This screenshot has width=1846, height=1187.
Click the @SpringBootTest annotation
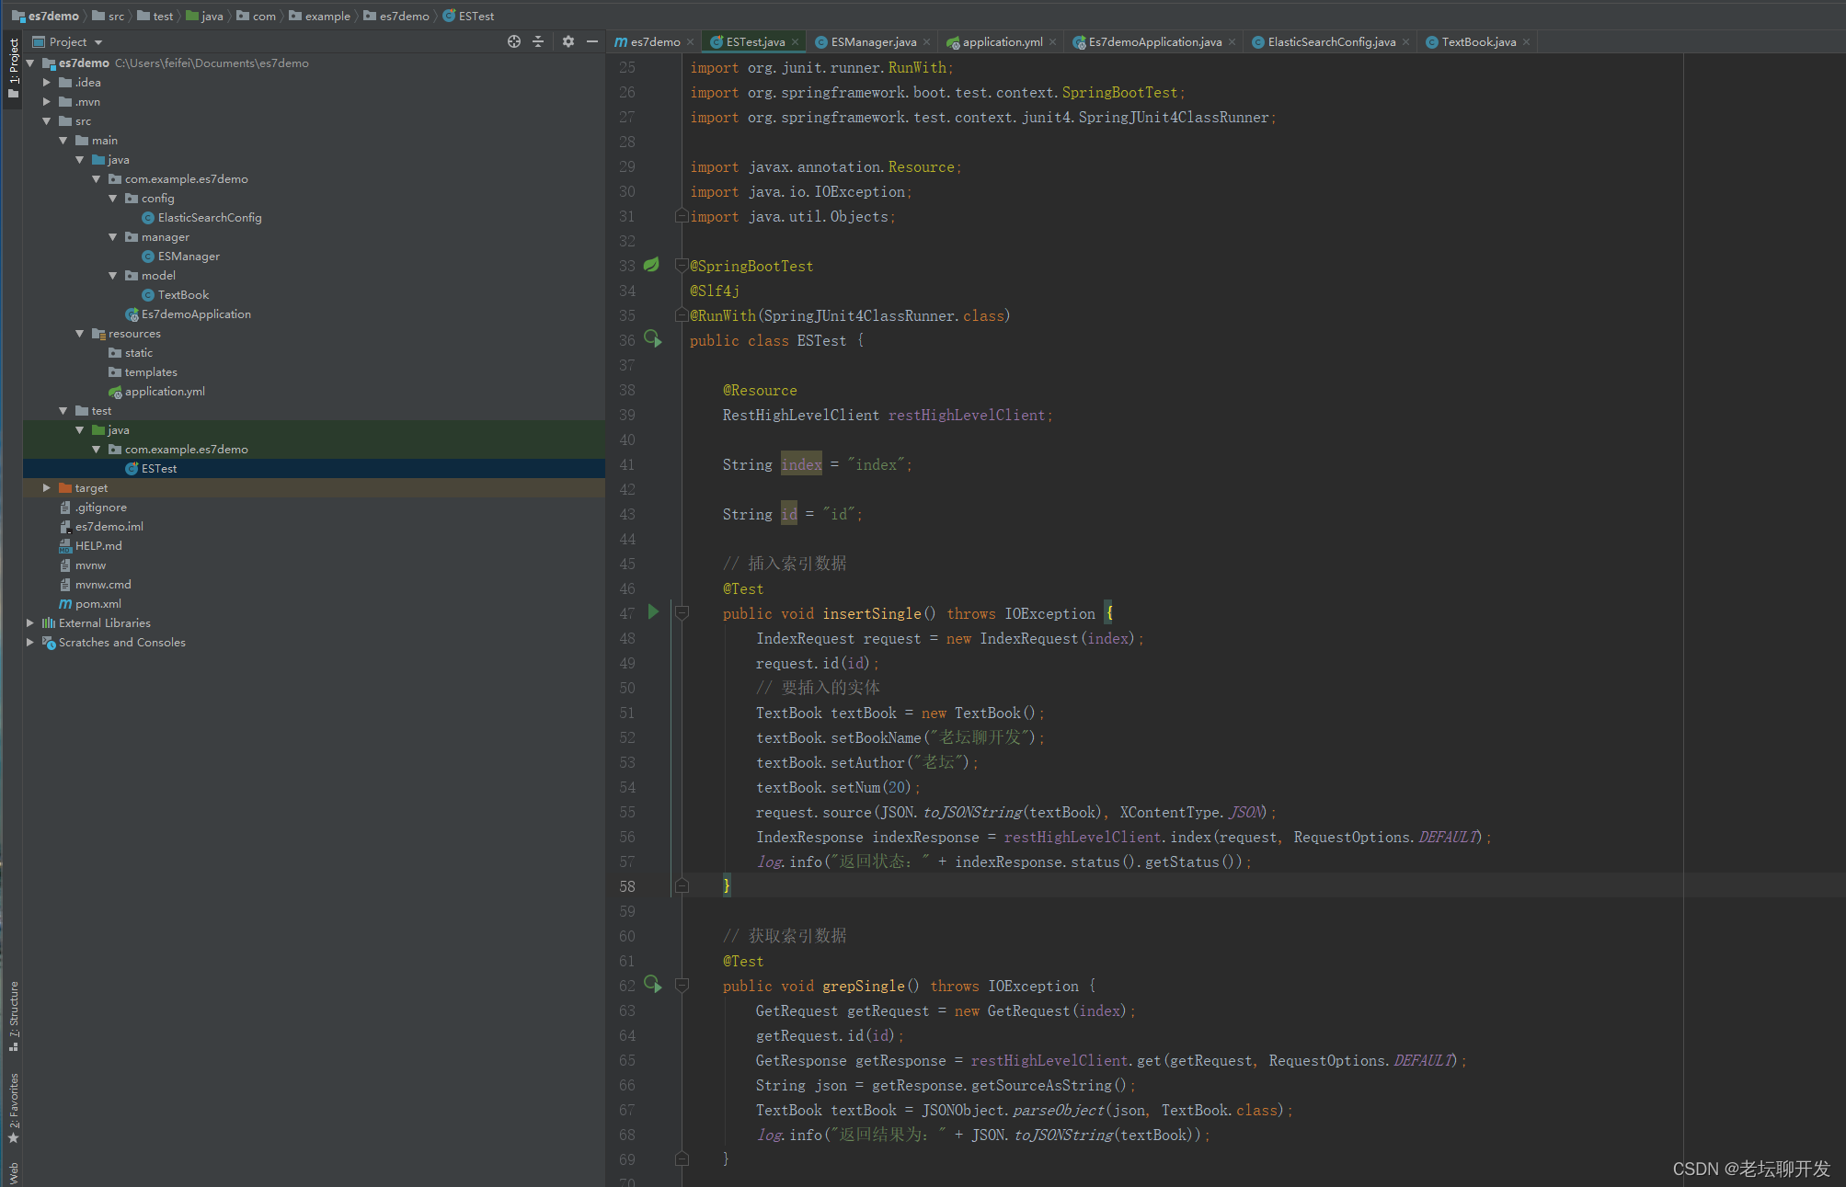(751, 267)
